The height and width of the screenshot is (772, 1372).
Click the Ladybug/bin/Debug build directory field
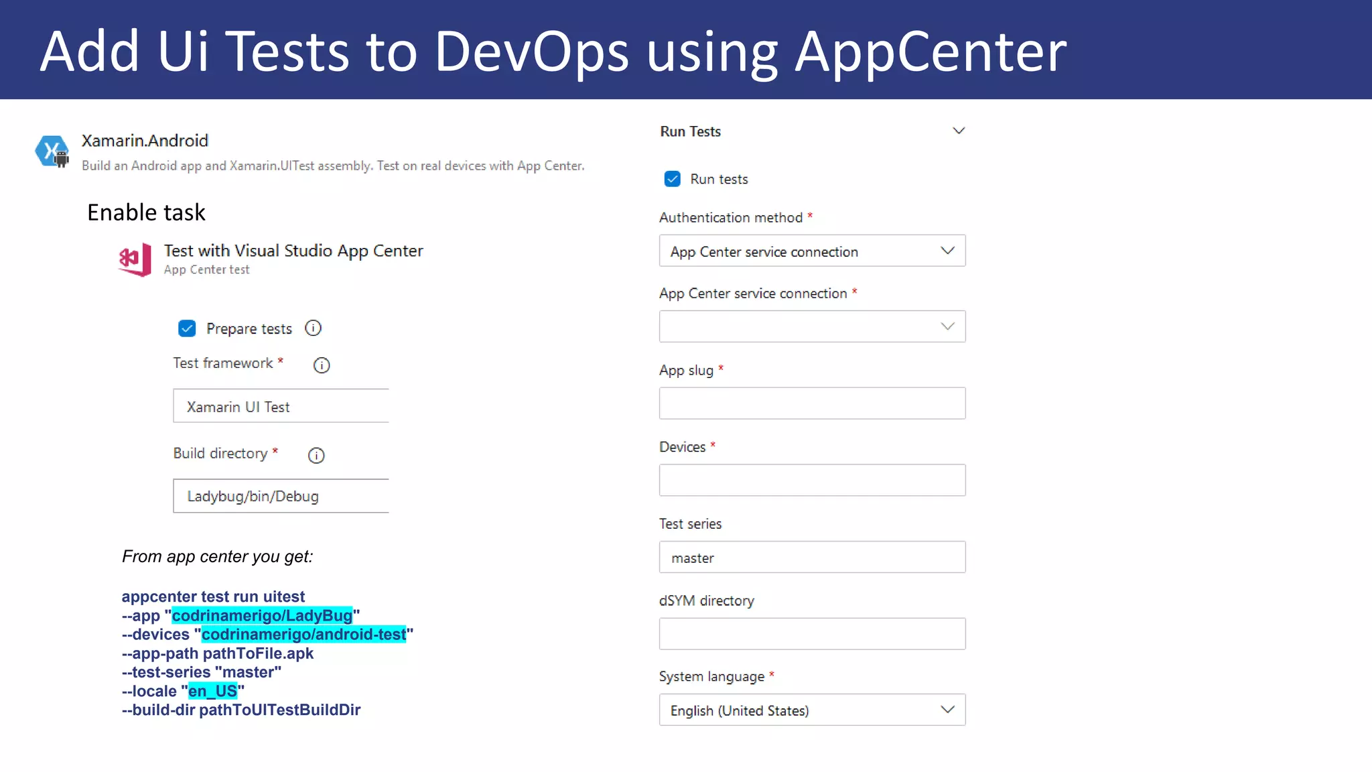[281, 496]
